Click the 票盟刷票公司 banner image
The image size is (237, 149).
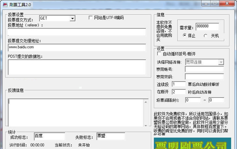click(192, 143)
